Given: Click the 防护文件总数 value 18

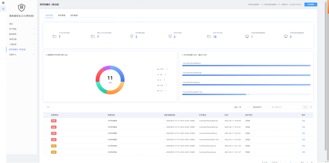Looking at the screenshot, I should [215, 37].
